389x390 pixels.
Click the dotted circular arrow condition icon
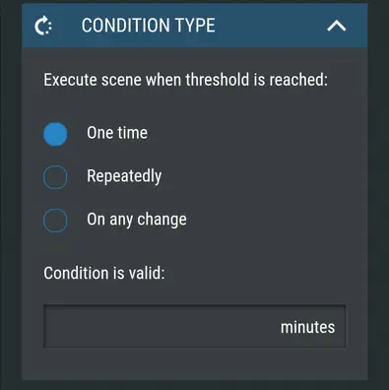click(43, 26)
